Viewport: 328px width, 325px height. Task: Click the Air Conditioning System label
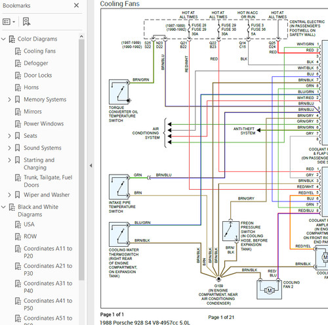(146, 133)
